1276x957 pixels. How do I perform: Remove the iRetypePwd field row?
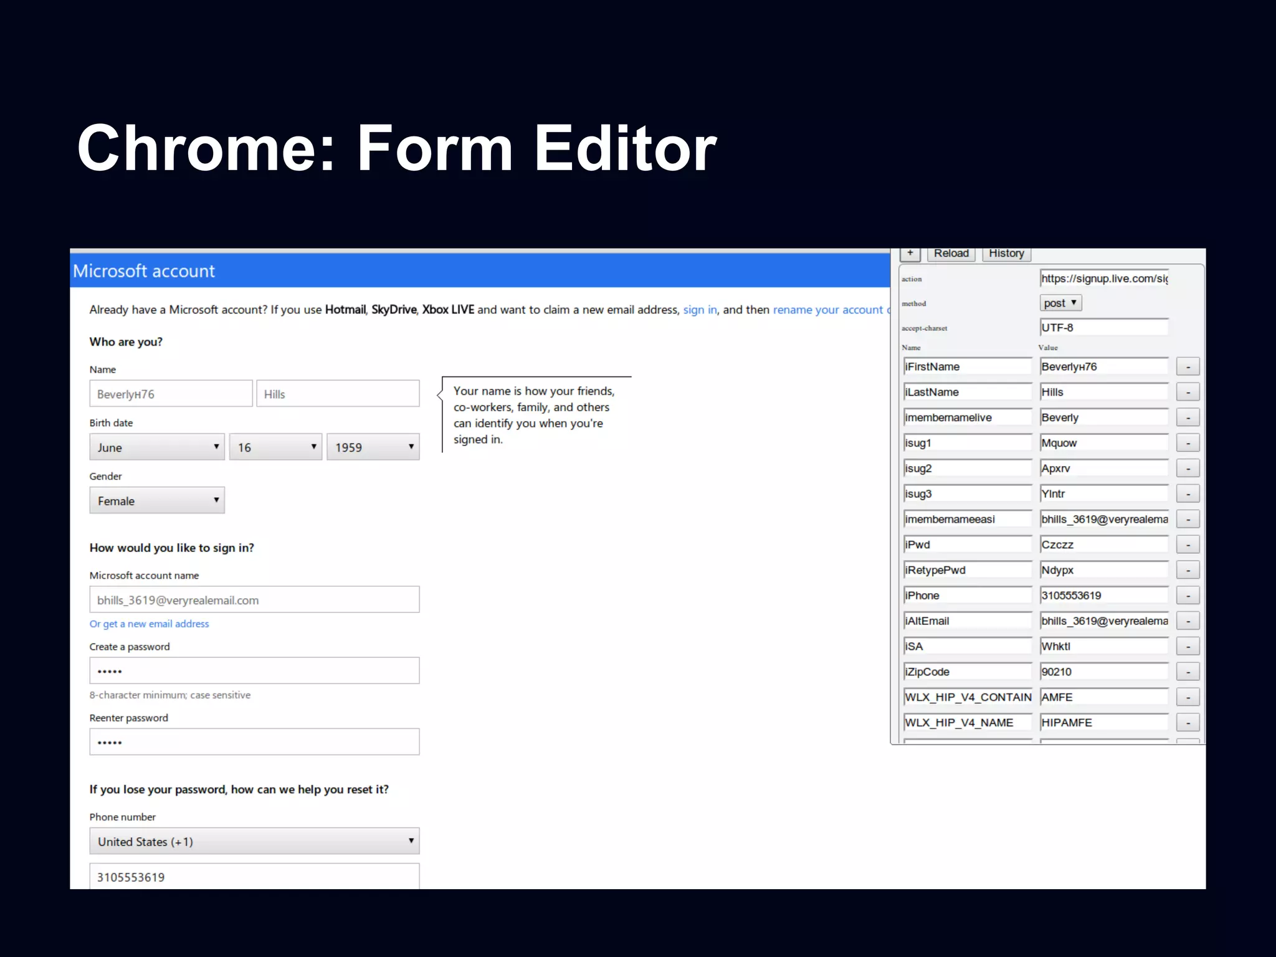coord(1188,570)
